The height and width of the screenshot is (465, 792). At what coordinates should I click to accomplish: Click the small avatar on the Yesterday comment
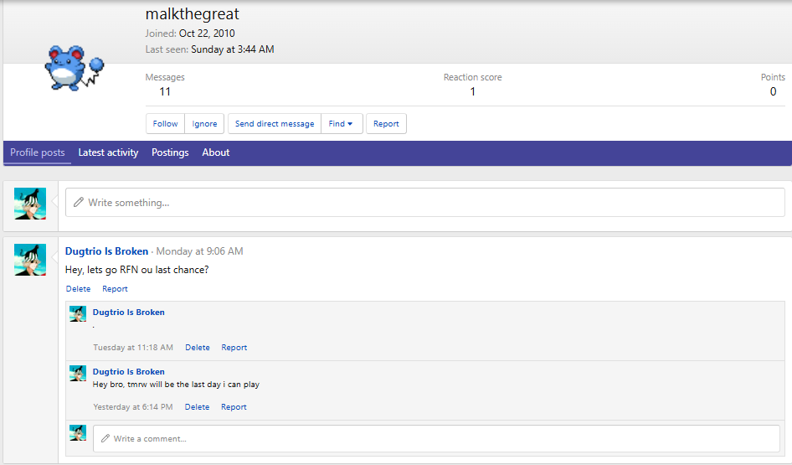click(x=78, y=374)
